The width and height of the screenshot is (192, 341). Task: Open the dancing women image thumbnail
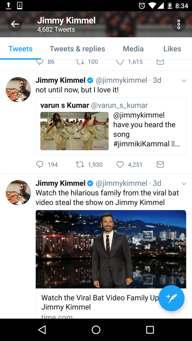pos(74,131)
